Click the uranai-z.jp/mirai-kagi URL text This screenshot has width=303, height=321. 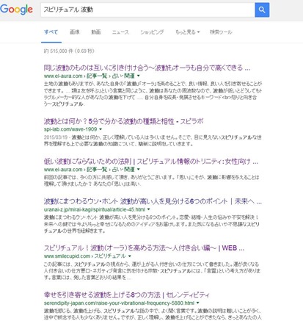(95, 209)
